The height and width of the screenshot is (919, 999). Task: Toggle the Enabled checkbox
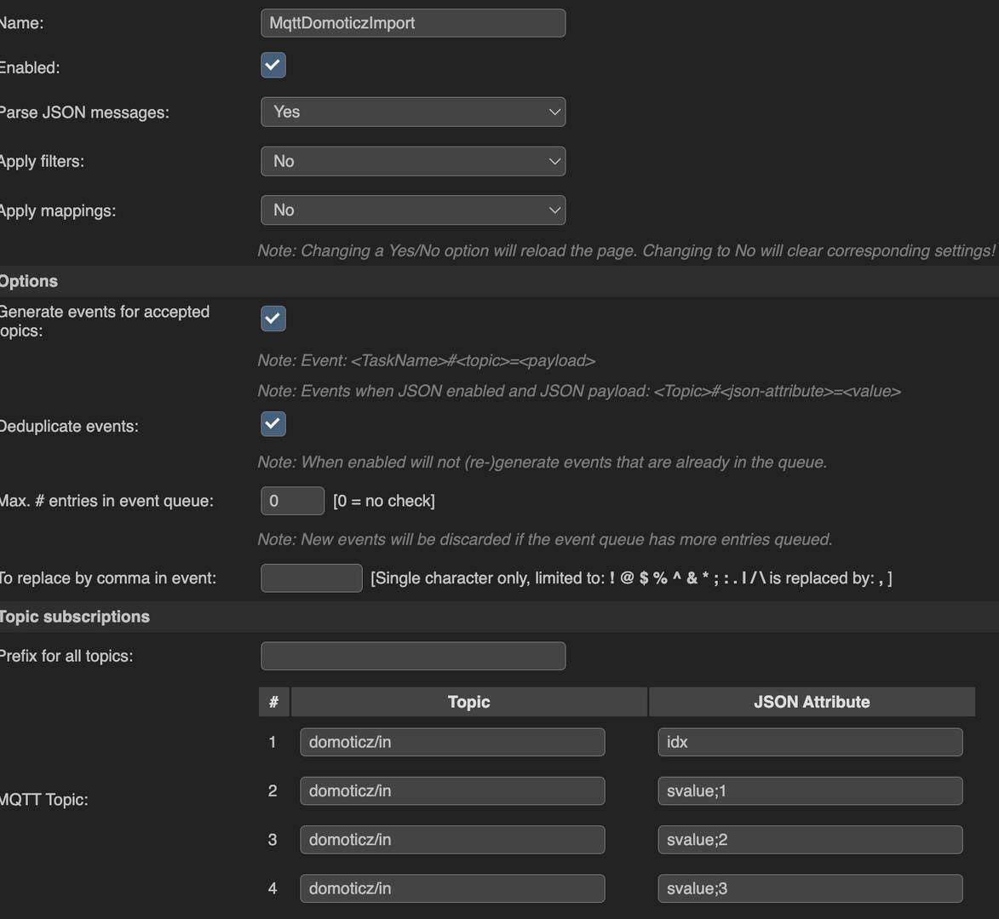273,65
